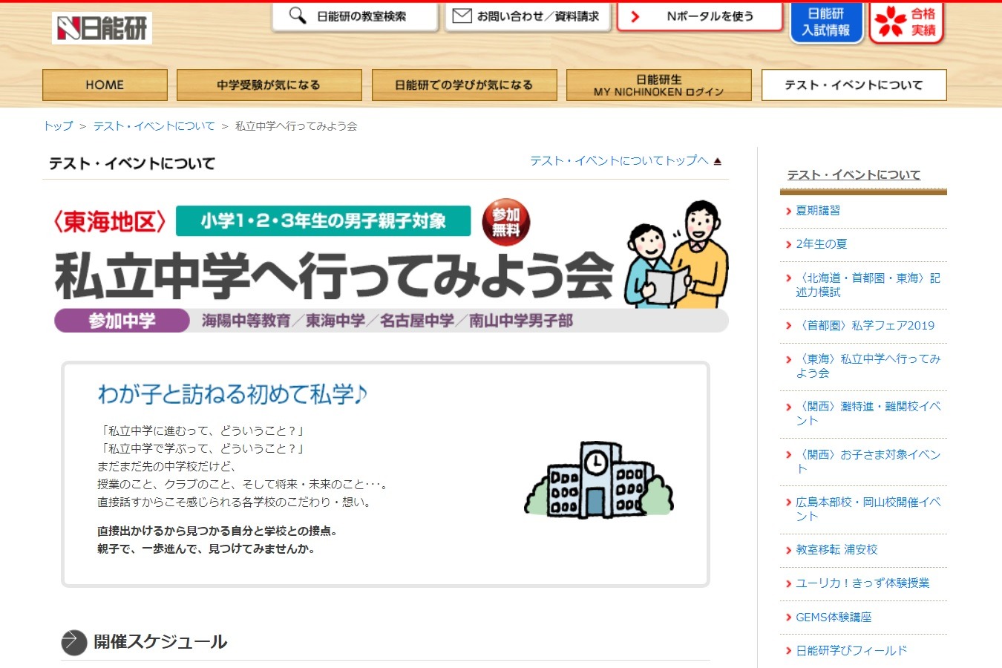This screenshot has width=1002, height=668.
Task: Click the red chevron beside 教室移転 浦安校
Action: coord(788,551)
